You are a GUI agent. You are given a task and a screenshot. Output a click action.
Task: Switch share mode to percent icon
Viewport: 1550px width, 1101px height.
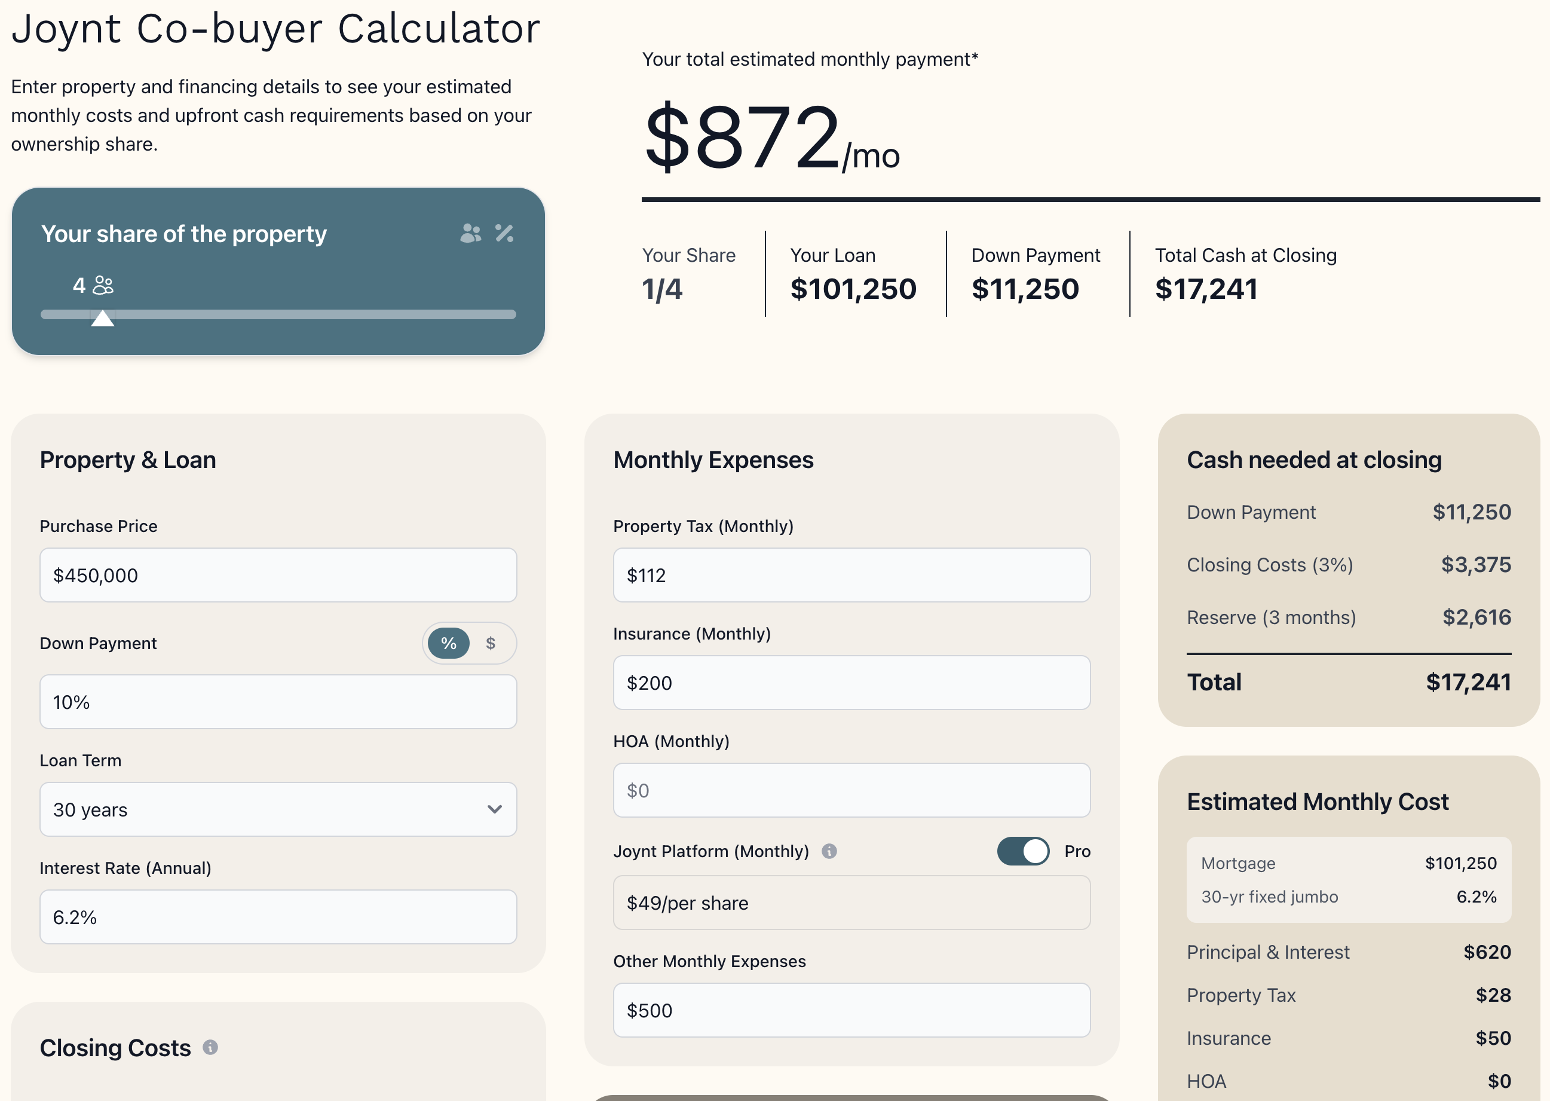coord(504,233)
